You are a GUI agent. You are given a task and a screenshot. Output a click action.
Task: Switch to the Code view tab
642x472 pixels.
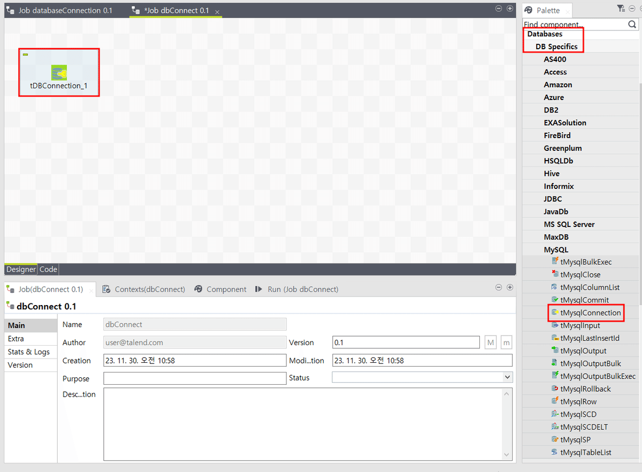[x=48, y=269]
